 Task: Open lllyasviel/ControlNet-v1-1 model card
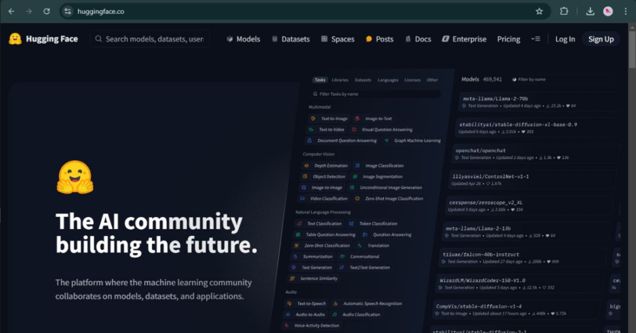532,180
